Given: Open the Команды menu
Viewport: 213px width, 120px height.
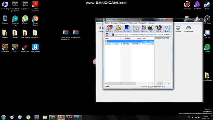Looking at the screenshot, I should click(114, 23).
